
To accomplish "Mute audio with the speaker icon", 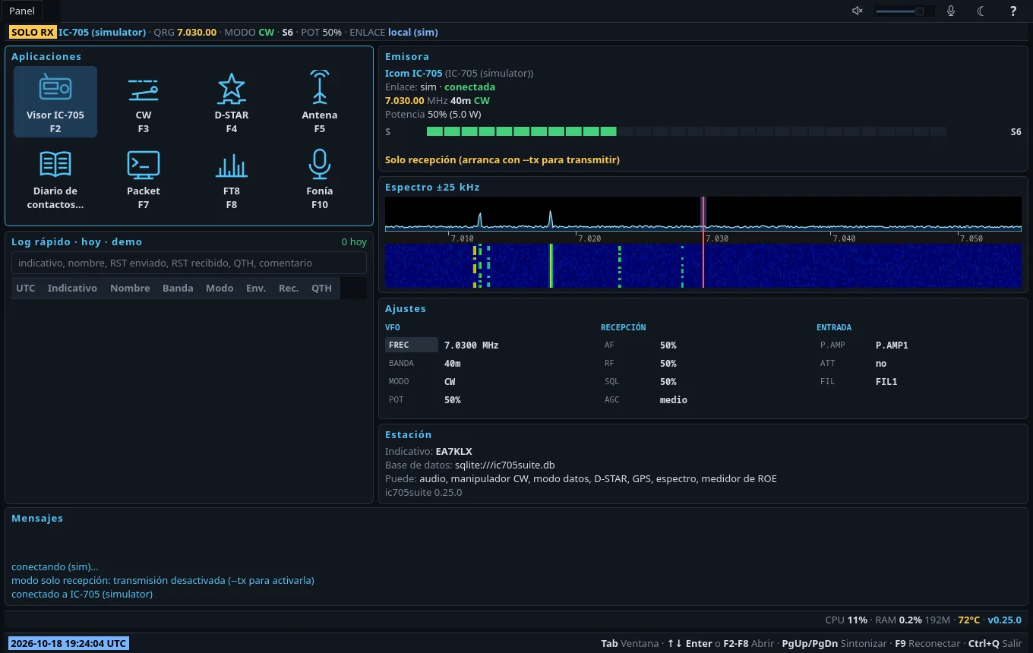I will click(858, 11).
